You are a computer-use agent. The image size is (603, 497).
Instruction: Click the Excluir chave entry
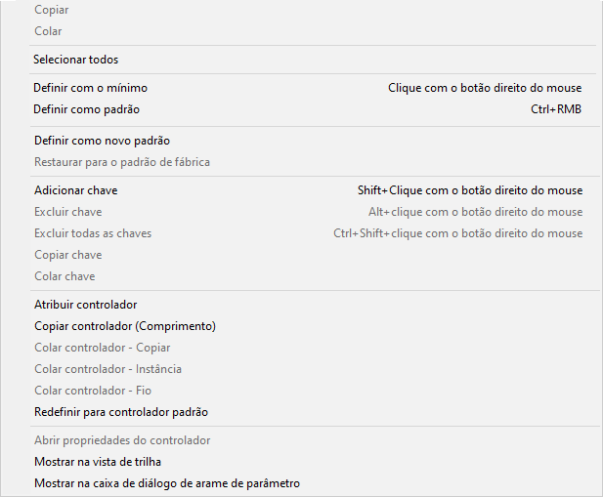pos(67,212)
